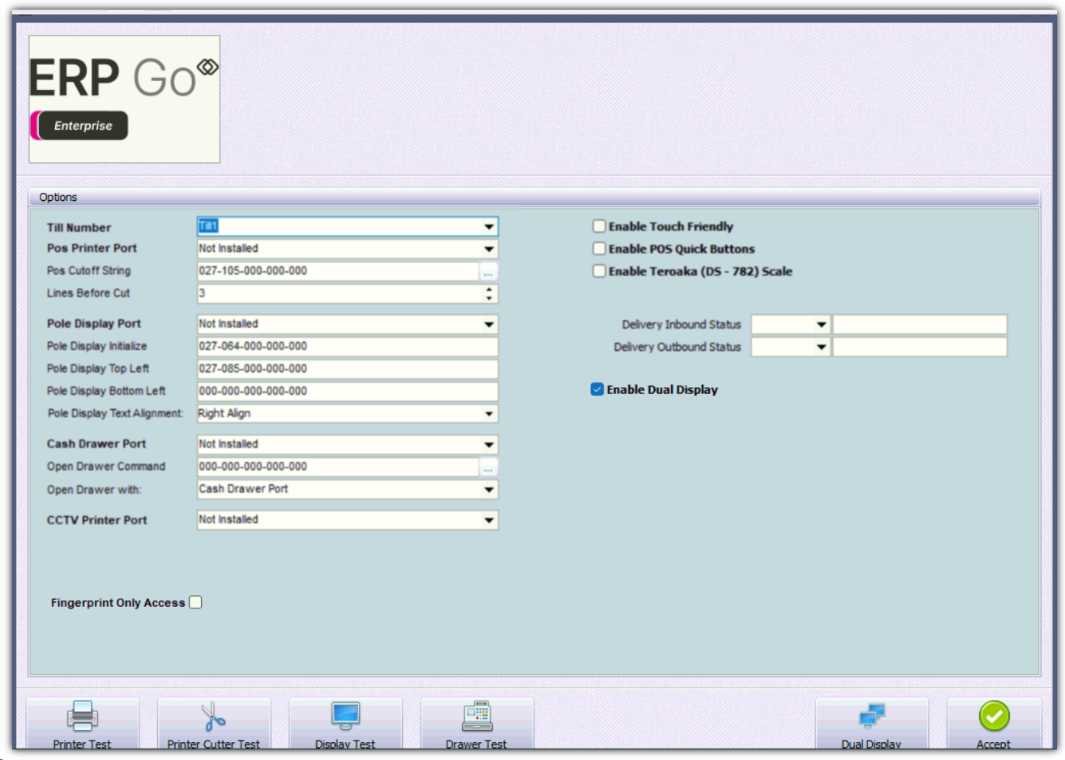Screen dimensions: 1065x760
Task: Expand Pole Display Text Alignment dropdown
Action: [x=489, y=414]
